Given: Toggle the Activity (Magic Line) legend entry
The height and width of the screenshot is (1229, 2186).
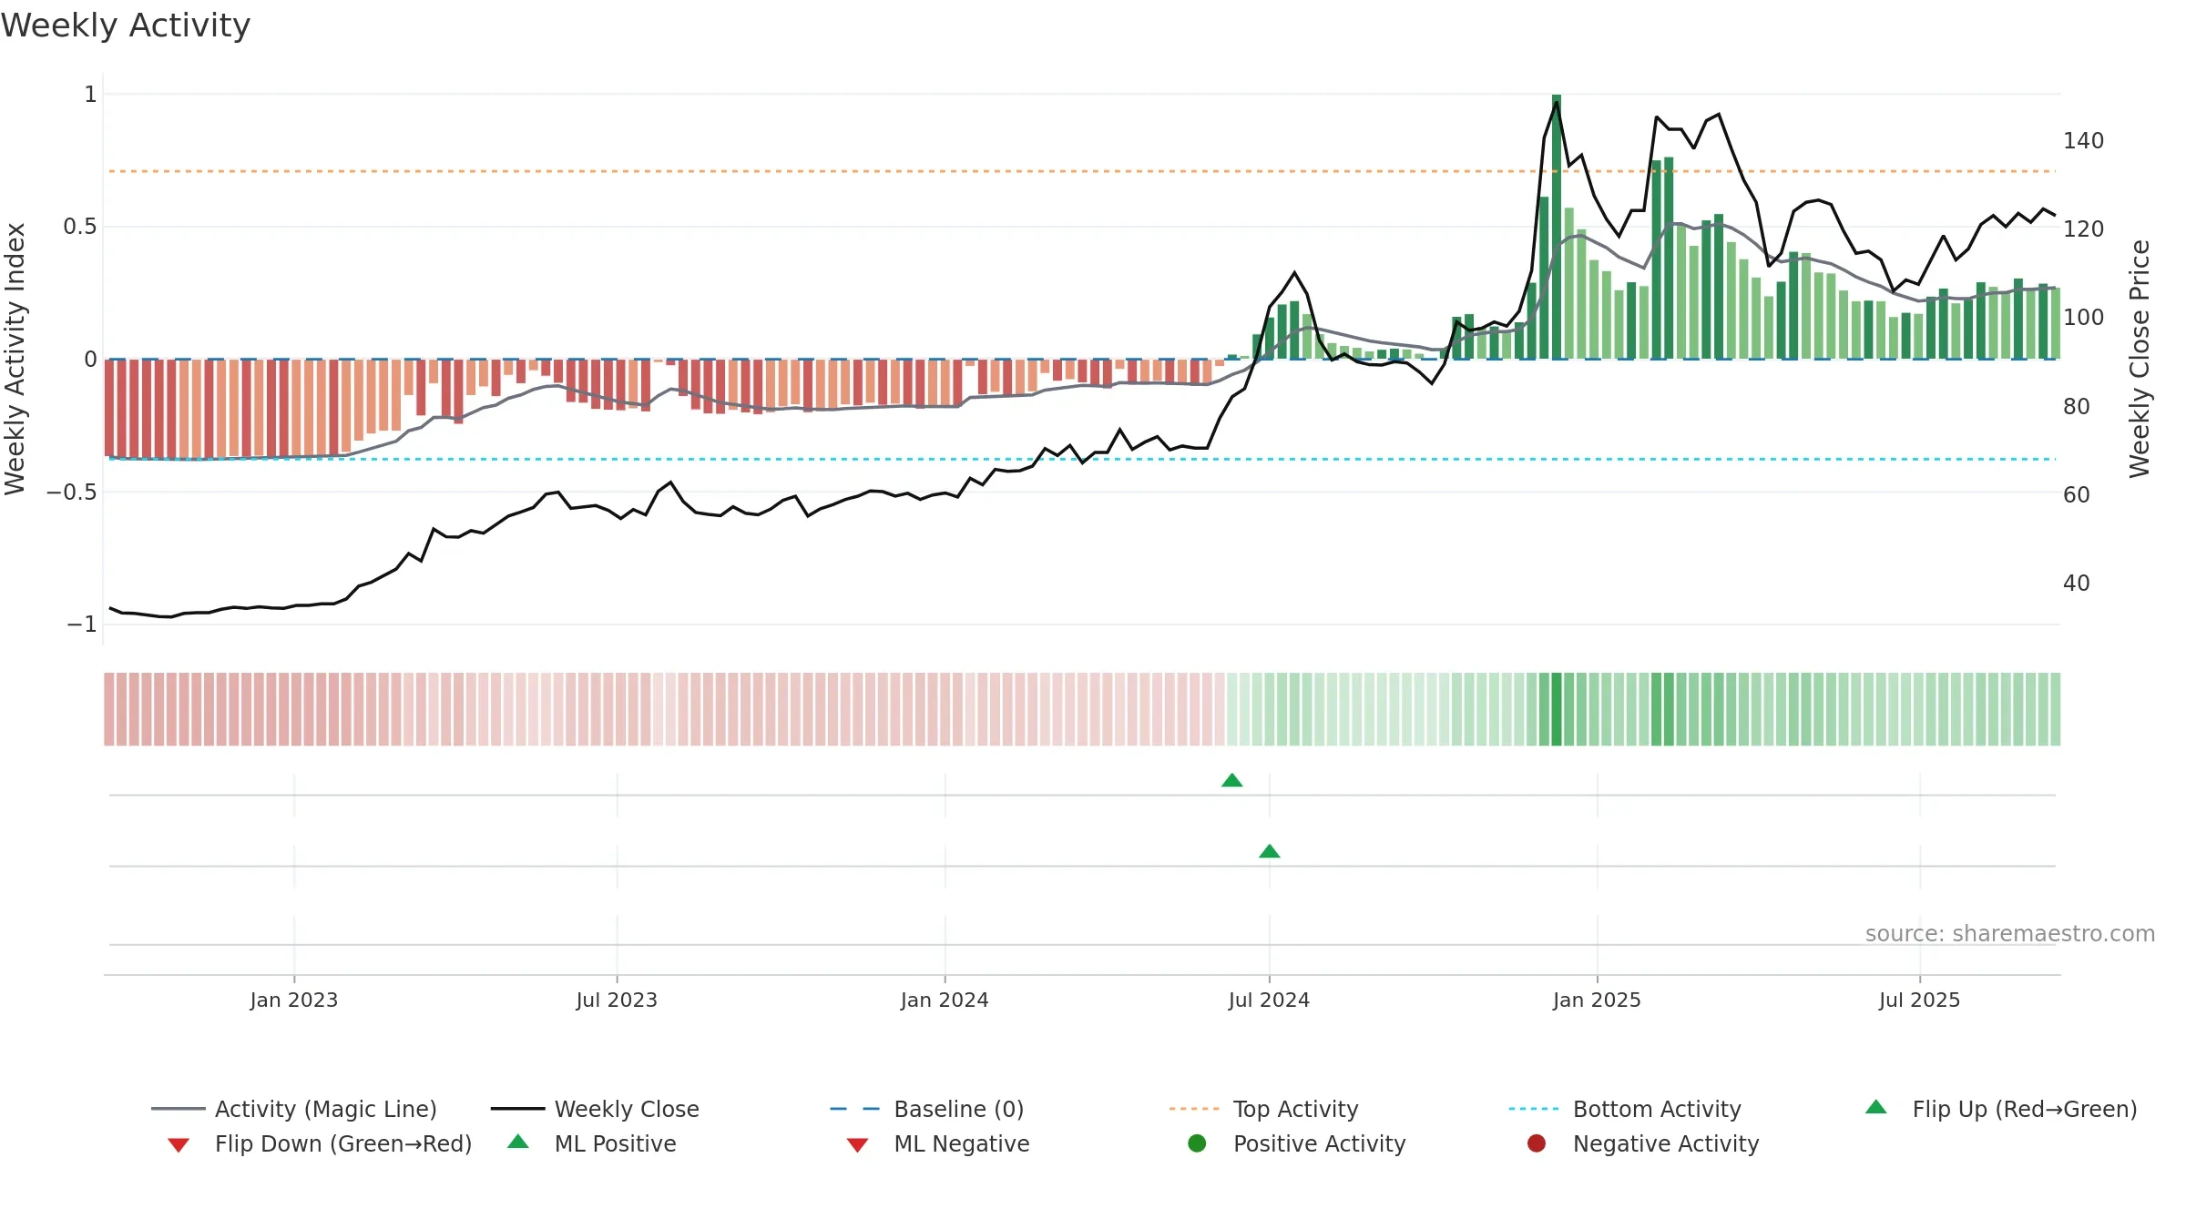Looking at the screenshot, I should 294,1109.
